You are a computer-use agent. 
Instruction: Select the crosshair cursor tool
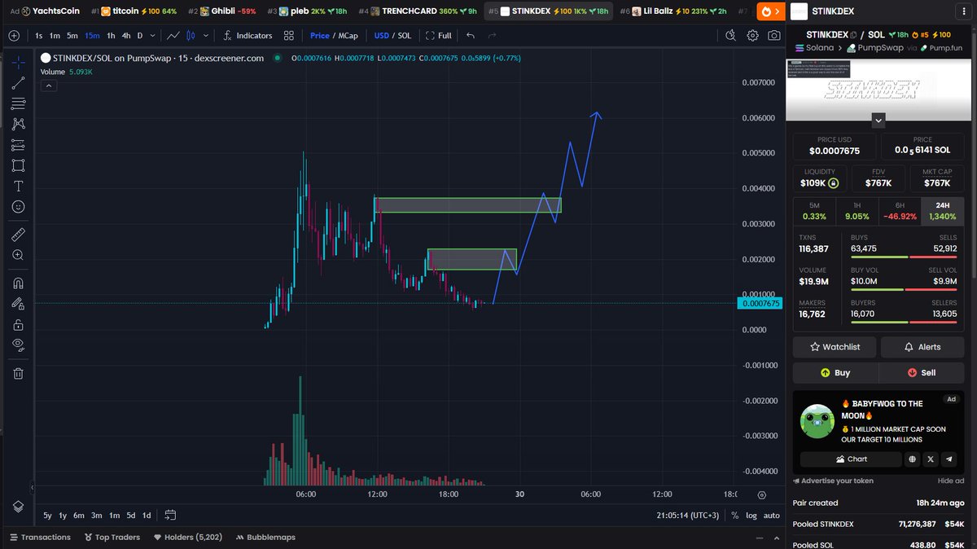[x=18, y=62]
